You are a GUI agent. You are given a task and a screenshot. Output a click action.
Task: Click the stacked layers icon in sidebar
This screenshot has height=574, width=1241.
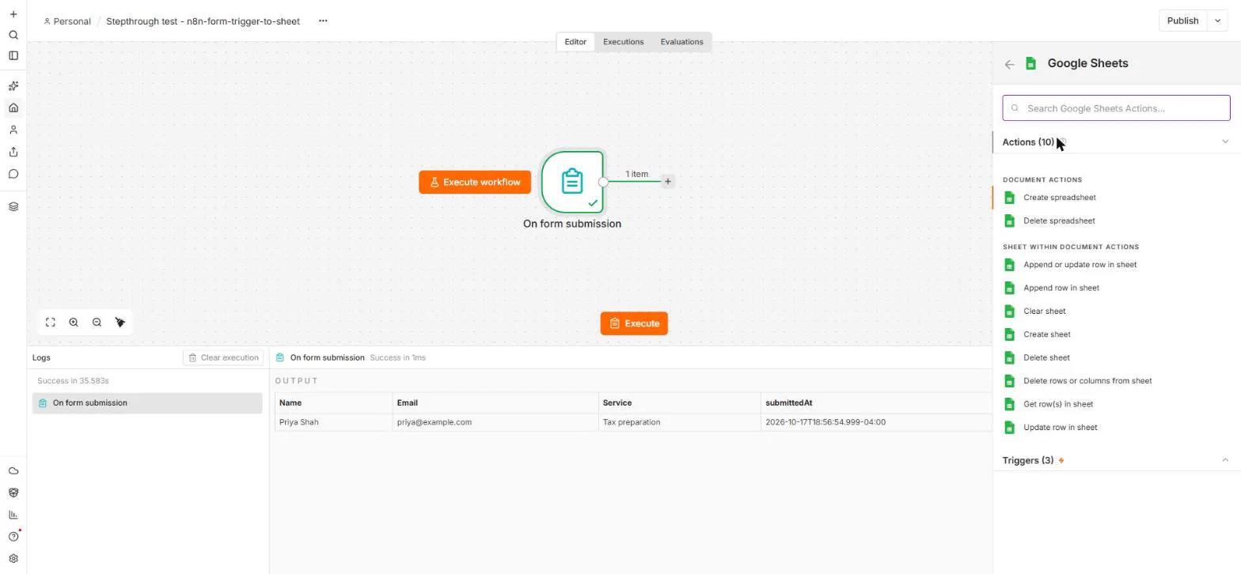13,206
